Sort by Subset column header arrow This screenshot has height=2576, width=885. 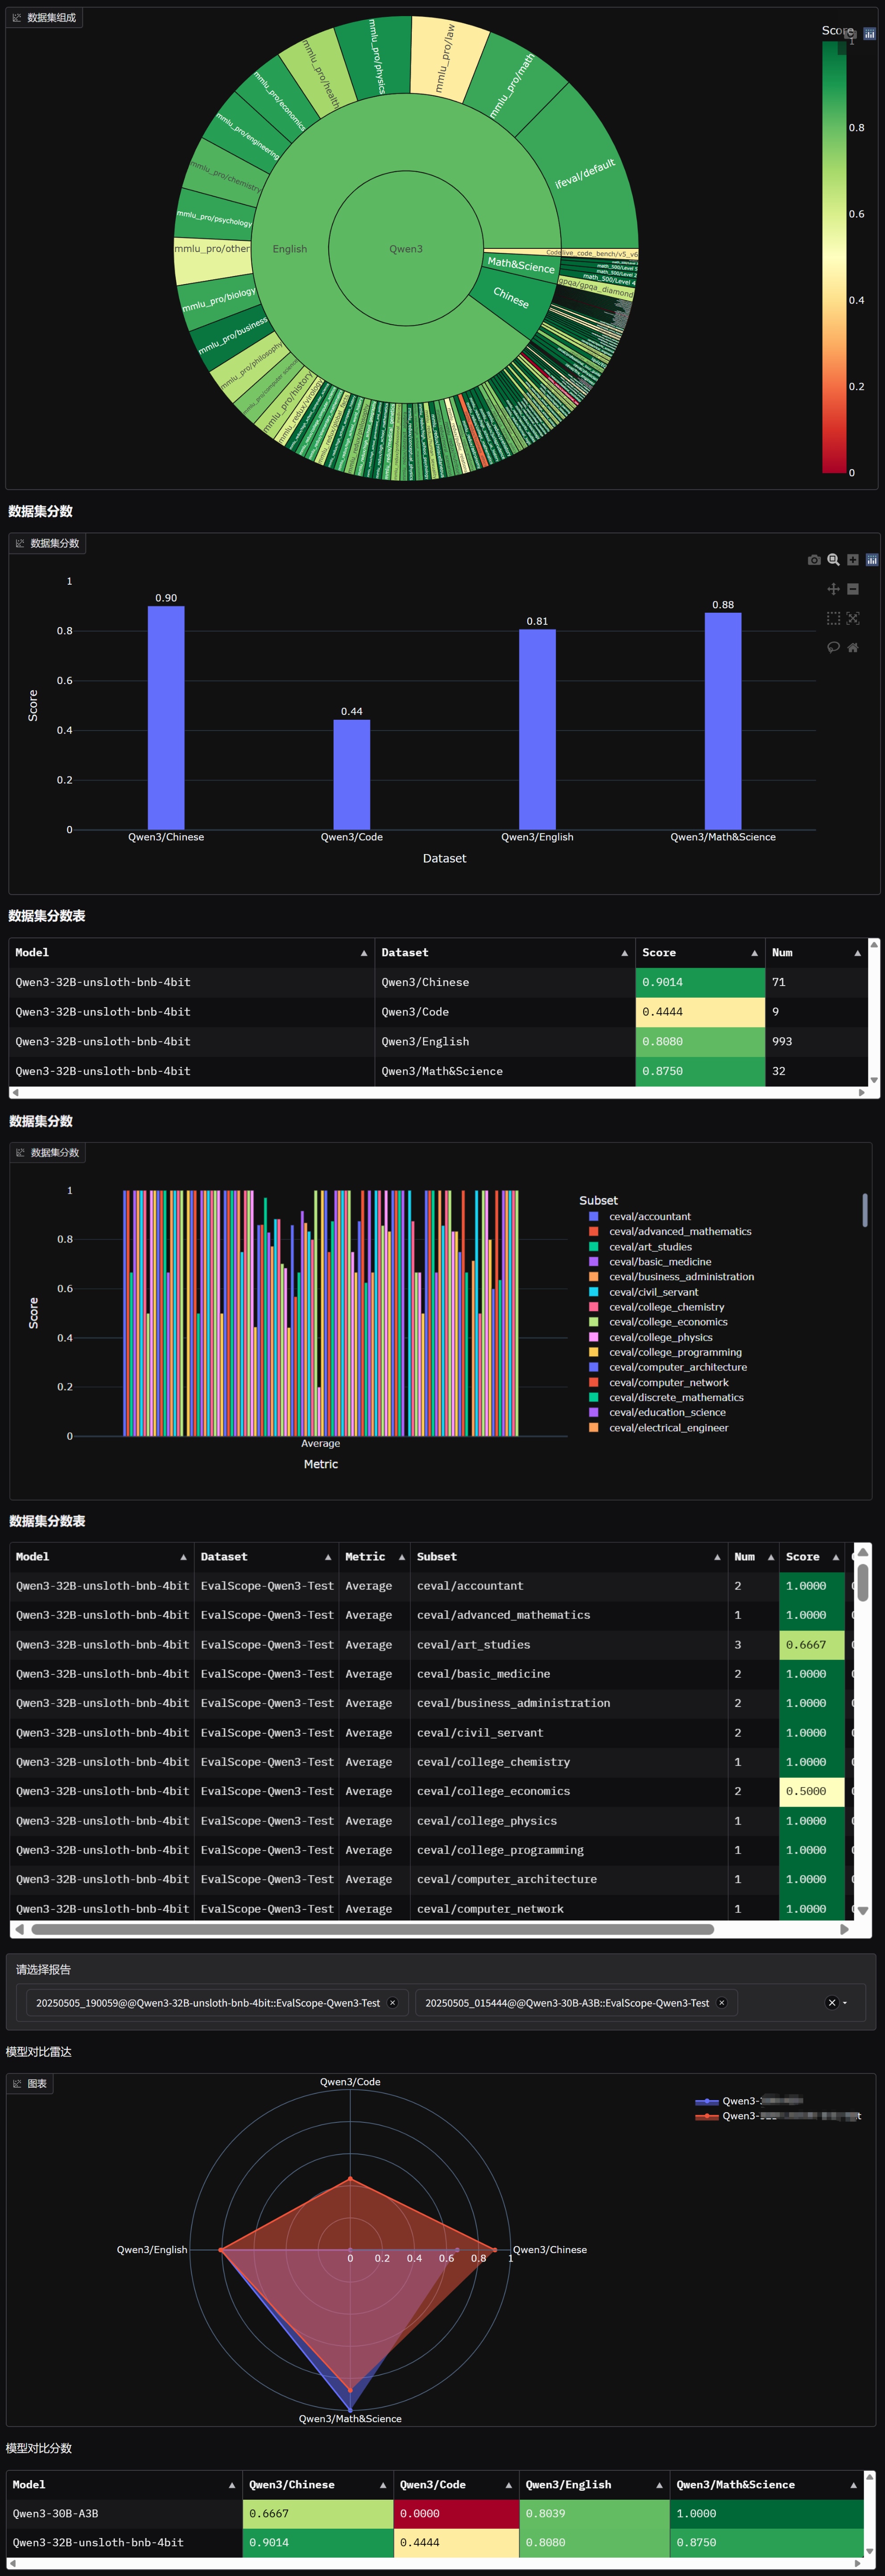coord(717,1557)
